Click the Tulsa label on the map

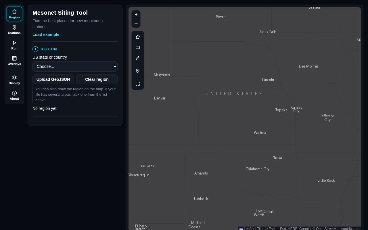[277, 158]
